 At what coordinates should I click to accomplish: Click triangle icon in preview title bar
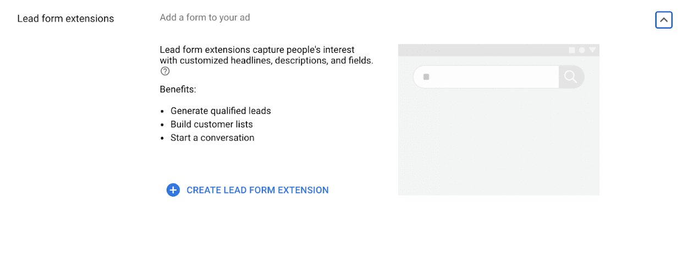pyautogui.click(x=592, y=50)
